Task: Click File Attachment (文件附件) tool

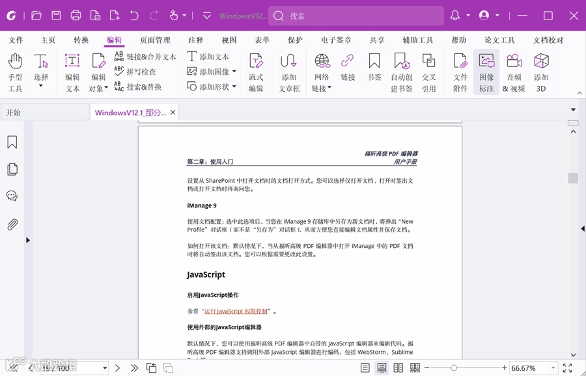Action: click(x=460, y=72)
